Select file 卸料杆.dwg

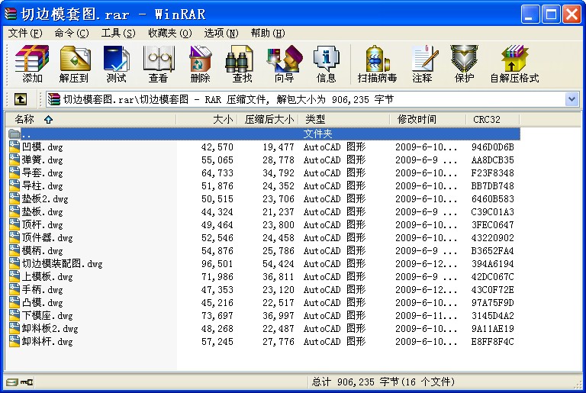pyautogui.click(x=47, y=341)
